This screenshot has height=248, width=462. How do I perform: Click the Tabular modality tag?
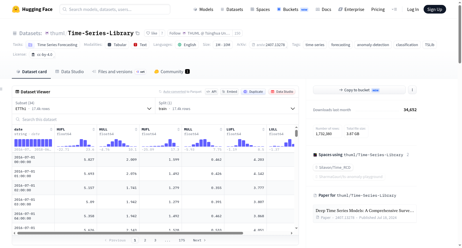tap(117, 45)
